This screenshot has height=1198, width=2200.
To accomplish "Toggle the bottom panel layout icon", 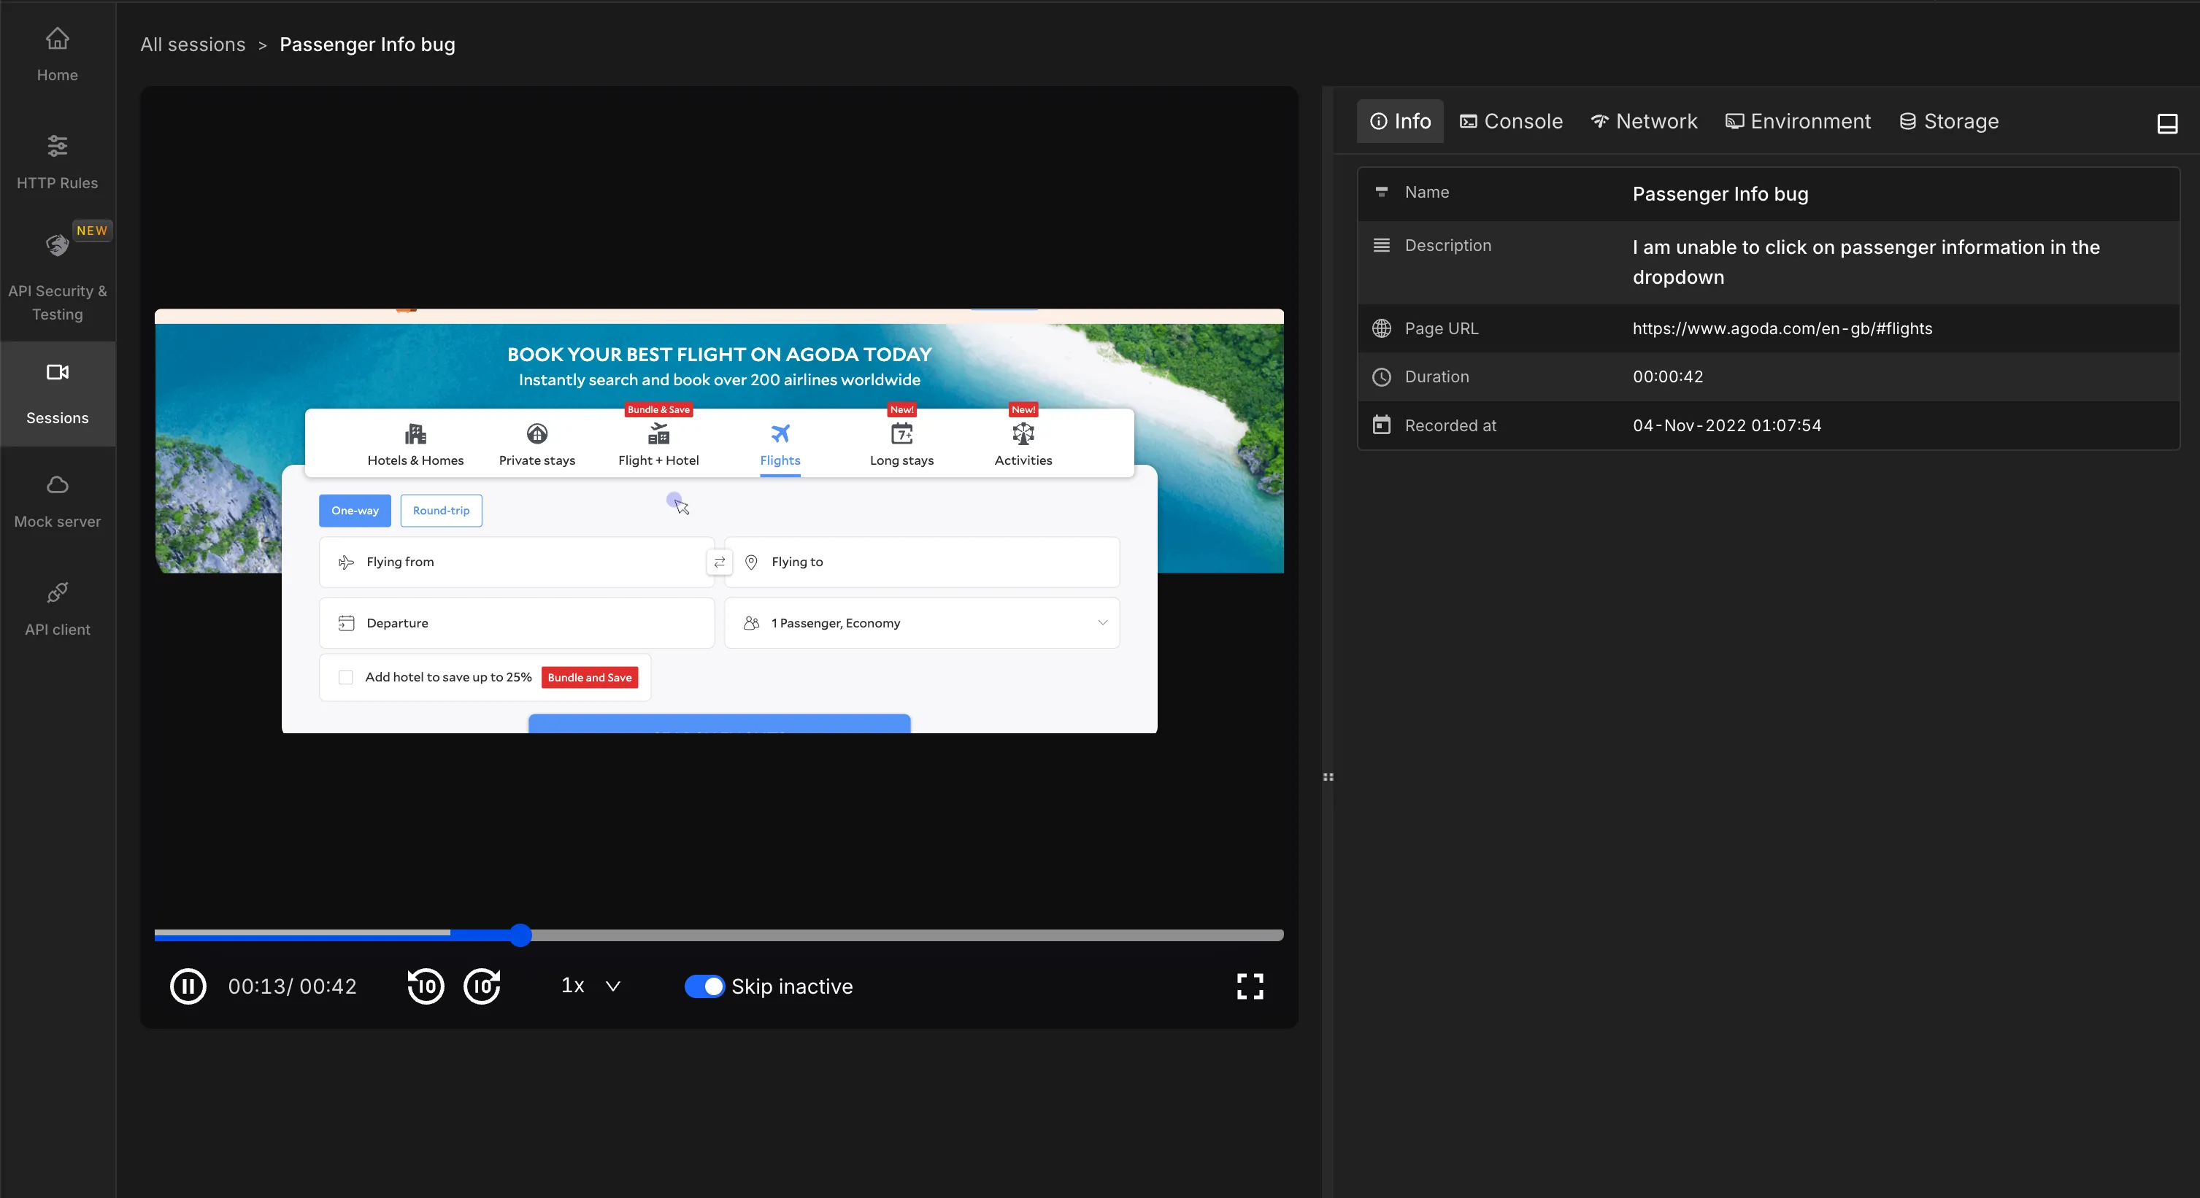I will 2166,123.
